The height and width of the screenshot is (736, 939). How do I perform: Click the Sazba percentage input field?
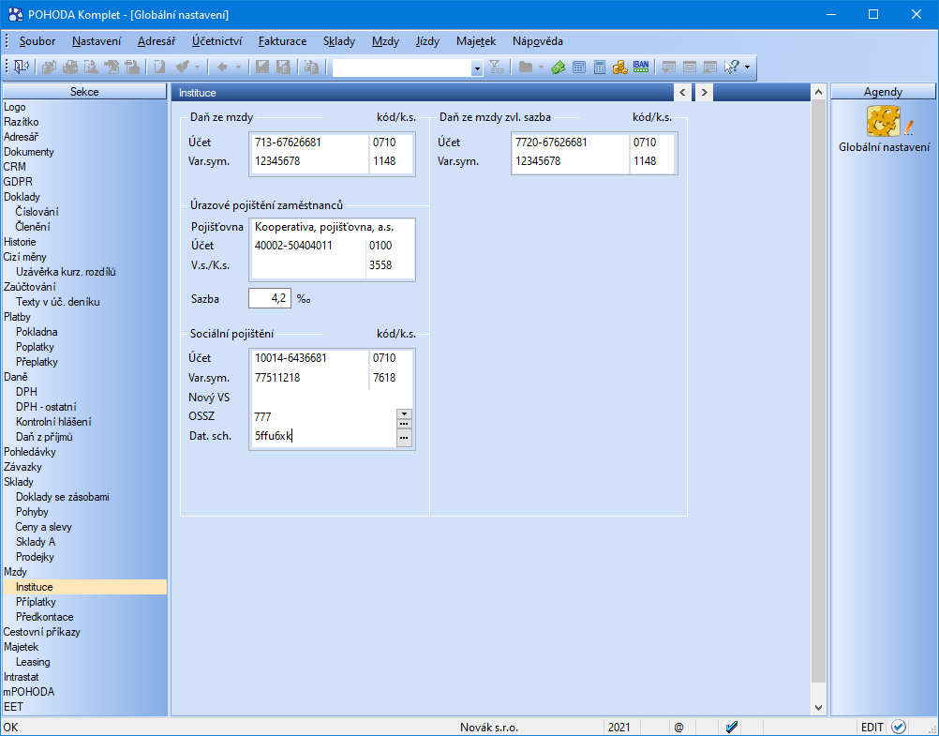[270, 298]
